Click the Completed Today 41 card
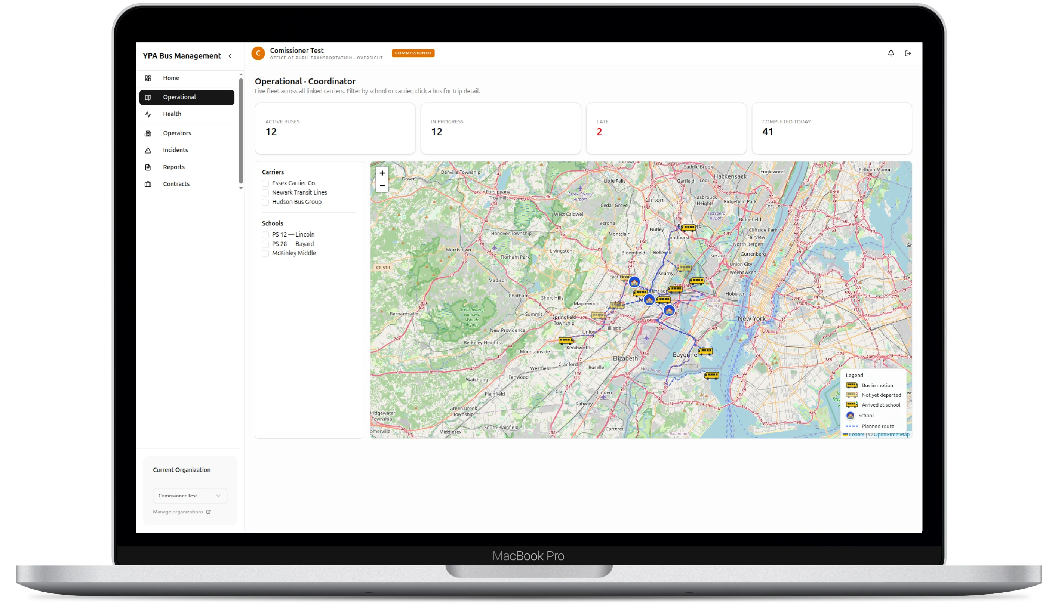1058x608 pixels. (831, 129)
